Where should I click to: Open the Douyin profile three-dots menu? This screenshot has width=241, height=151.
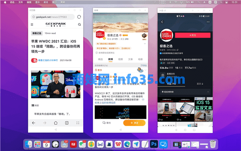coord(208,22)
